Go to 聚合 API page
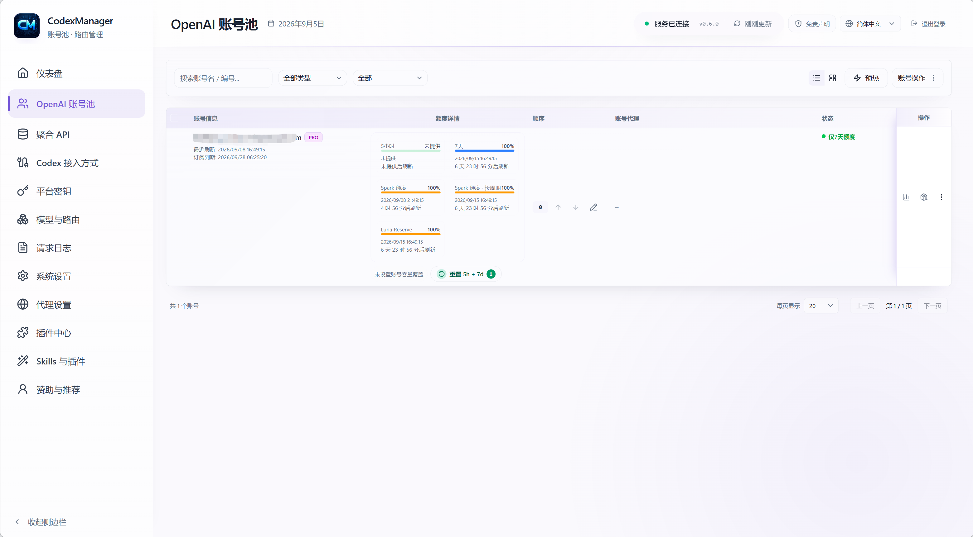 tap(77, 134)
